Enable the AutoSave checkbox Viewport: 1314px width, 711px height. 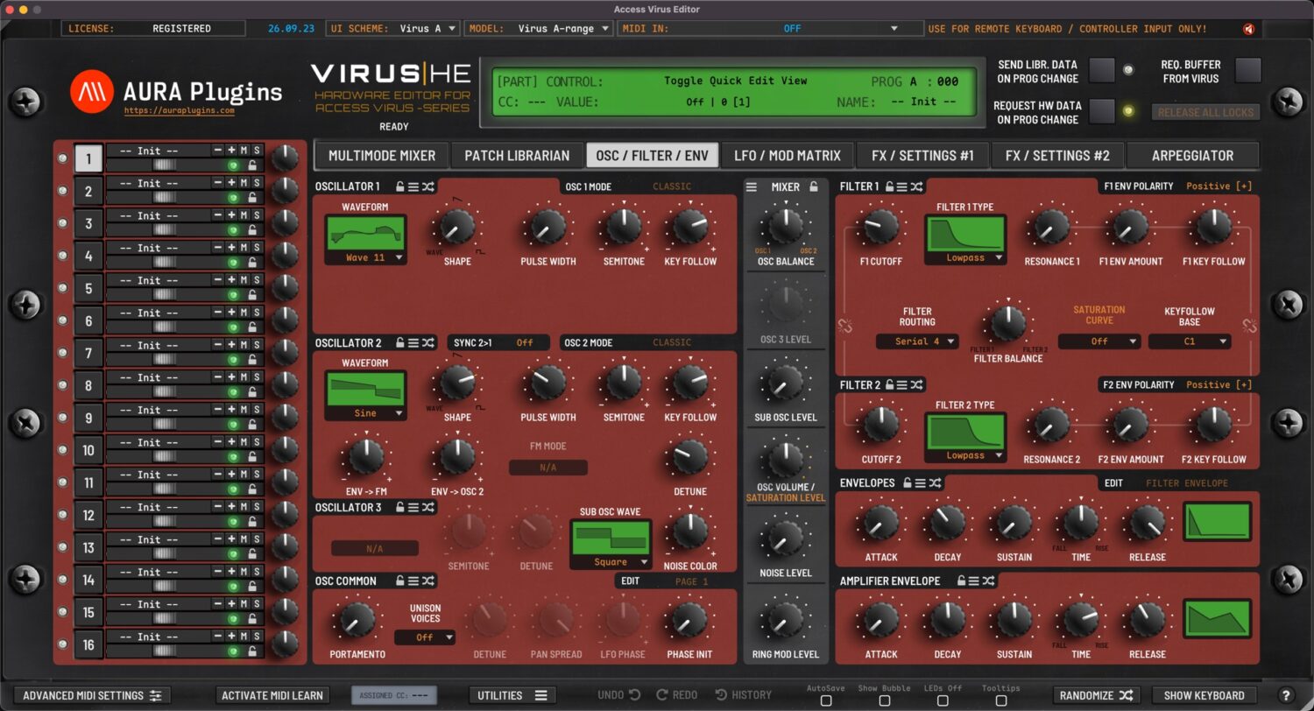click(x=826, y=700)
